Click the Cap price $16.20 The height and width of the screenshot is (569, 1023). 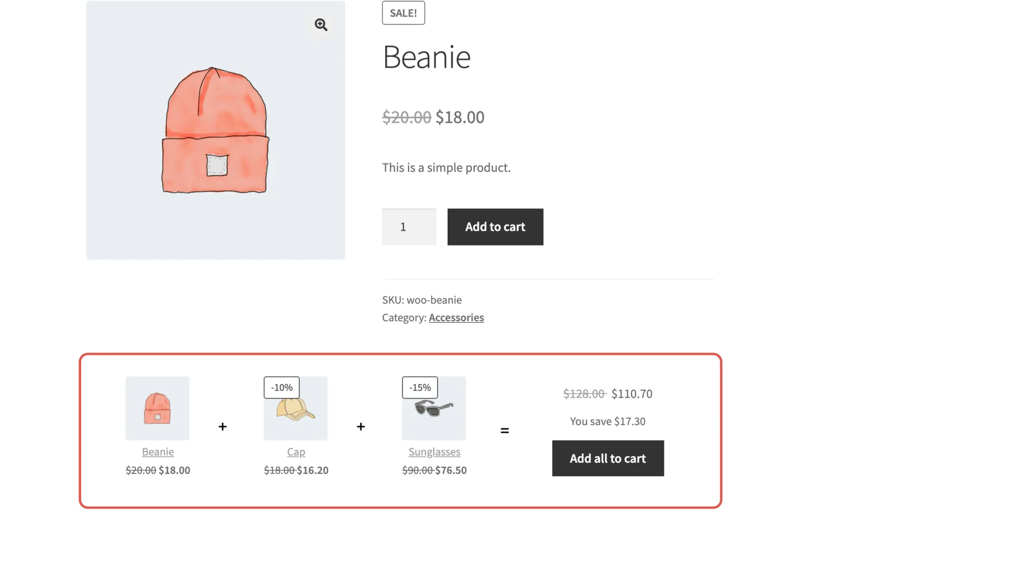[312, 470]
